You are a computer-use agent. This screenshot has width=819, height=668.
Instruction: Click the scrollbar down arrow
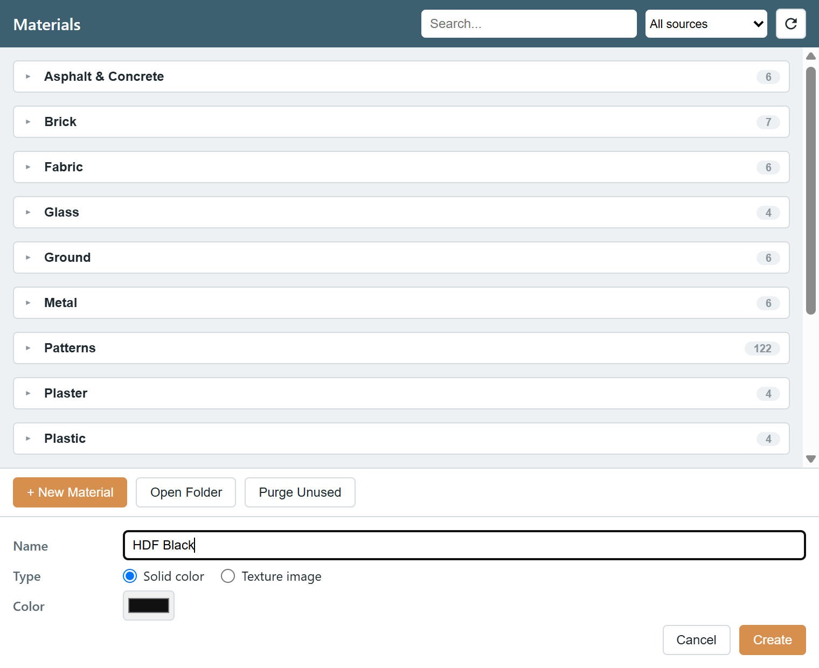click(811, 459)
